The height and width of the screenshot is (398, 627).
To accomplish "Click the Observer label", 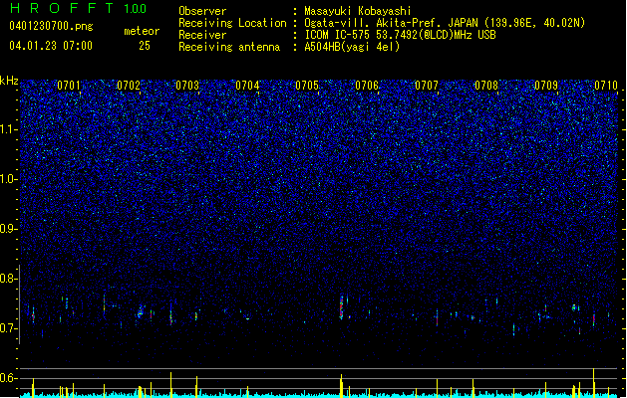I will coord(202,11).
